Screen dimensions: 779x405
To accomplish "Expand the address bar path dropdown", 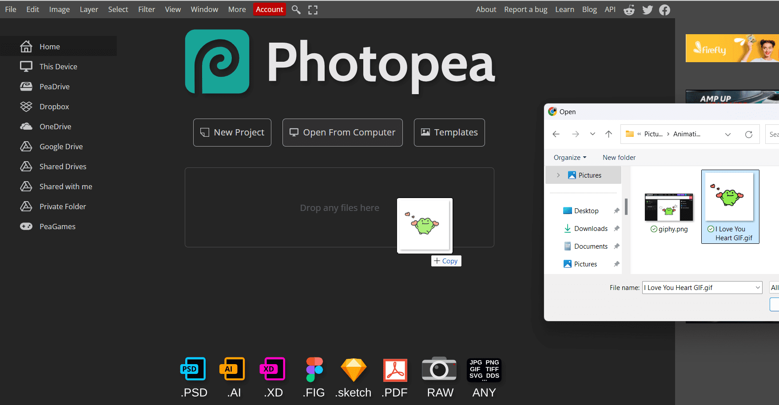I will [727, 134].
